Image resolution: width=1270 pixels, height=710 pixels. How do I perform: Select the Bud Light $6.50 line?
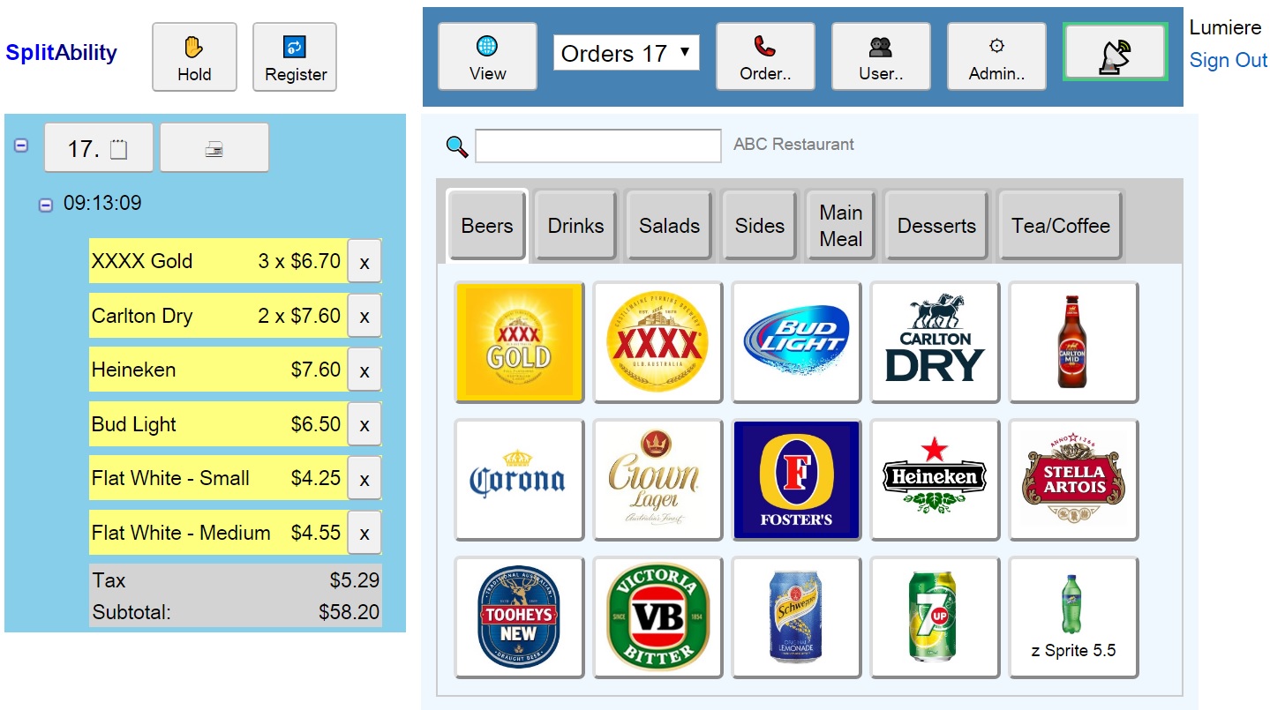[x=218, y=424]
